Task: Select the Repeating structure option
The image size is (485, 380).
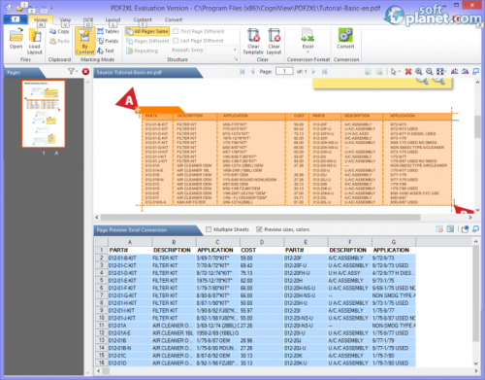Action: click(x=143, y=51)
